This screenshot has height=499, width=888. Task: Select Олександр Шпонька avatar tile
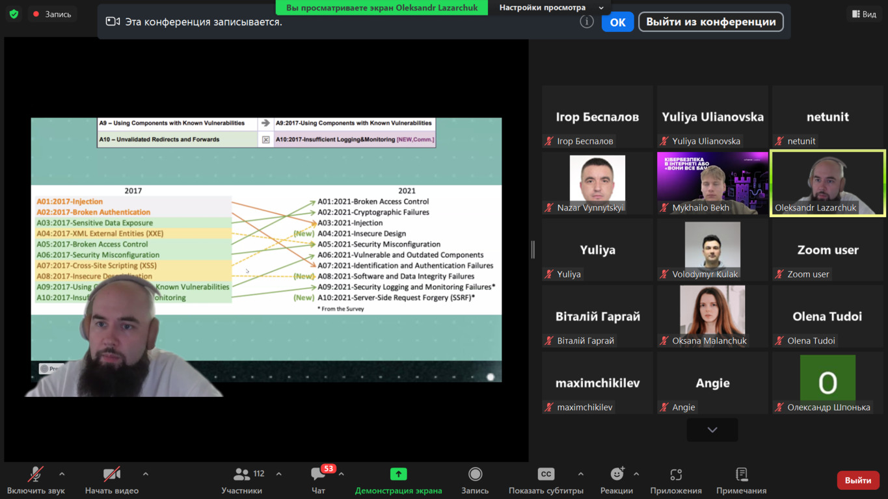point(827,383)
